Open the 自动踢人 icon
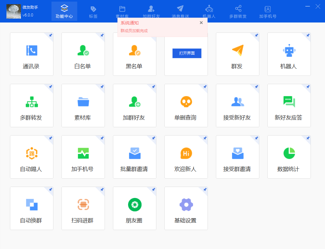The width and height of the screenshot is (325, 249). pos(32,153)
